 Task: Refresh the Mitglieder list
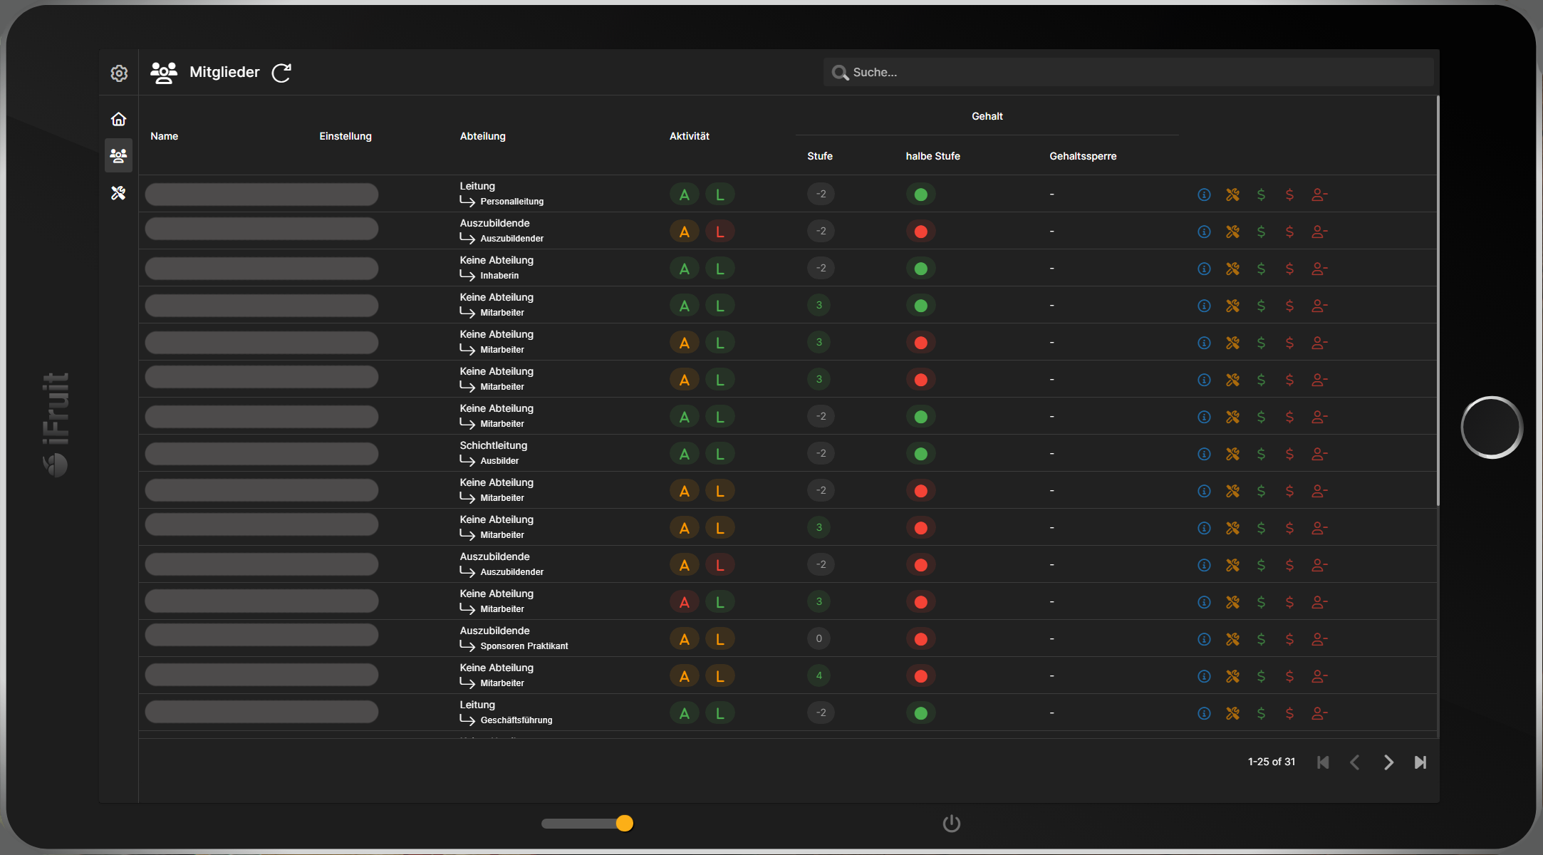(x=281, y=73)
